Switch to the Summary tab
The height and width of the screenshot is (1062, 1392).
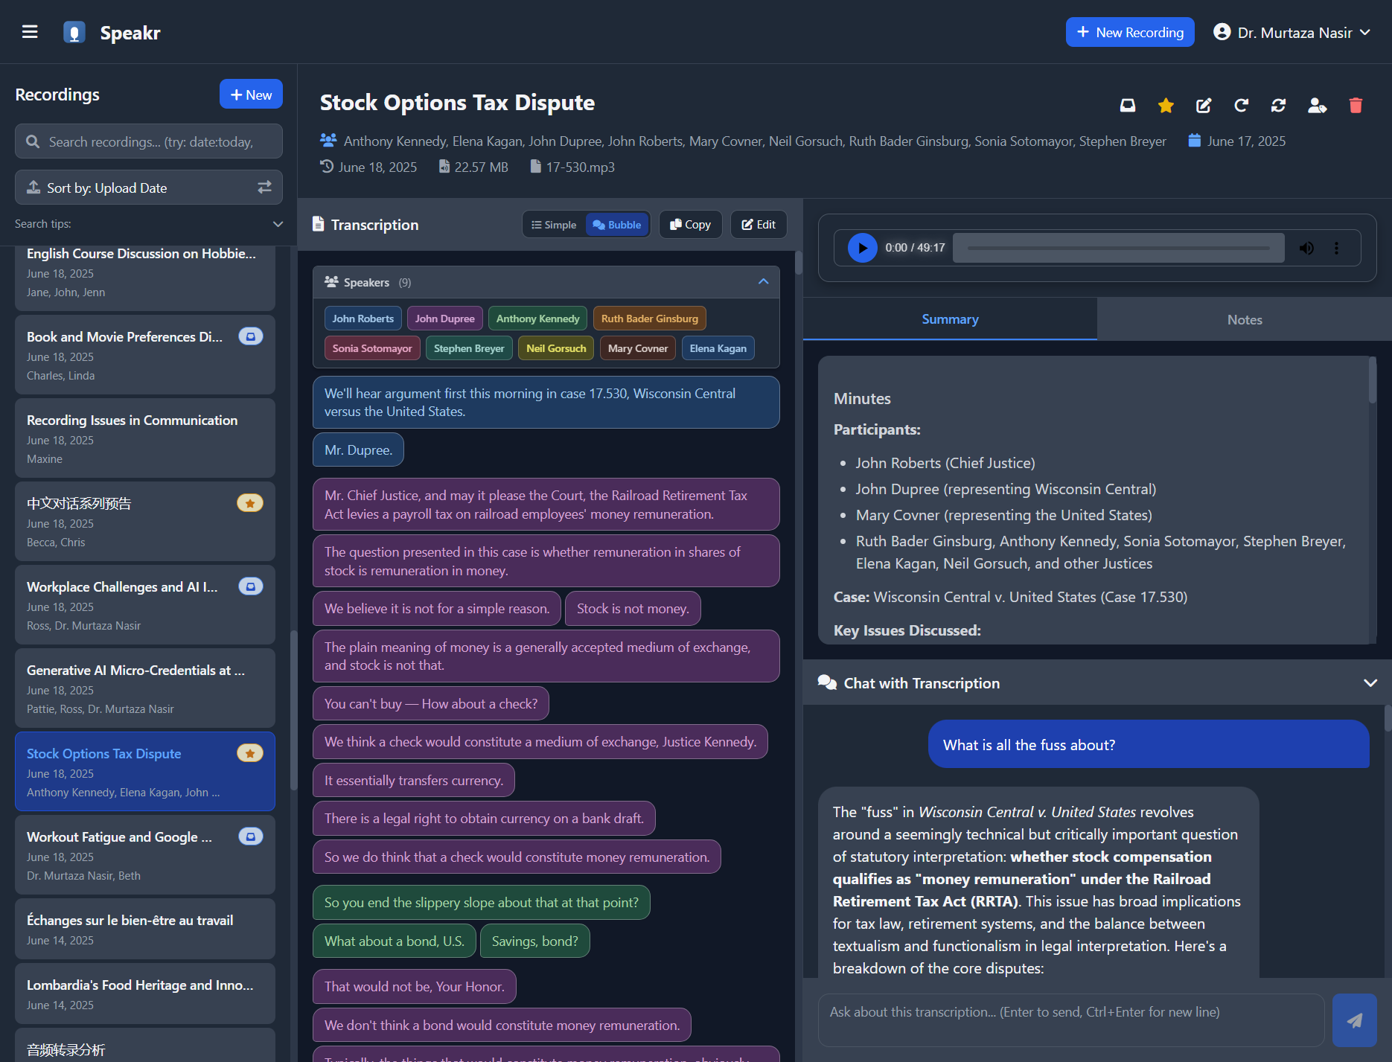[950, 319]
